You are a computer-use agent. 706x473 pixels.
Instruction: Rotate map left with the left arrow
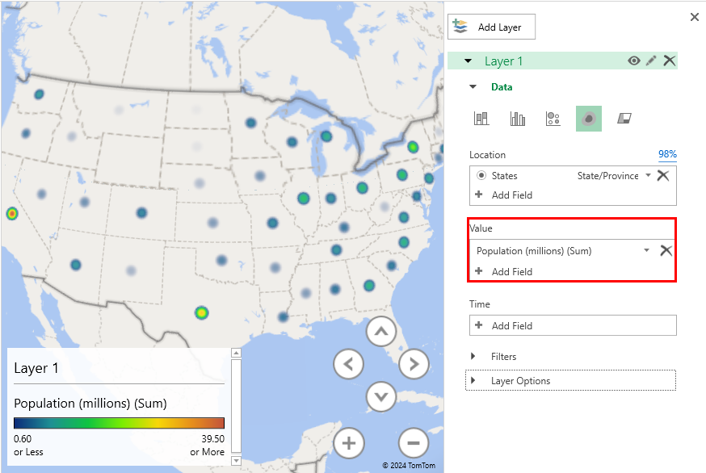pyautogui.click(x=348, y=364)
